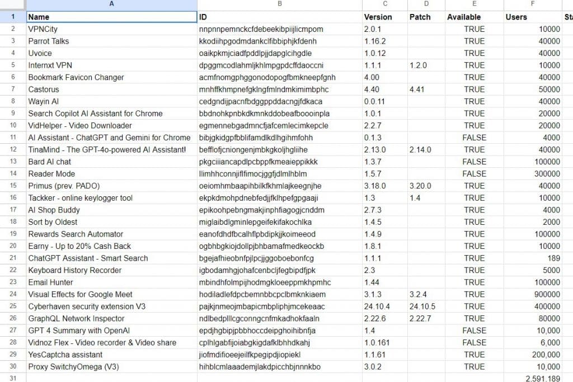This screenshot has width=573, height=382.
Task: Click version cell '24.10.4'
Action: point(385,306)
